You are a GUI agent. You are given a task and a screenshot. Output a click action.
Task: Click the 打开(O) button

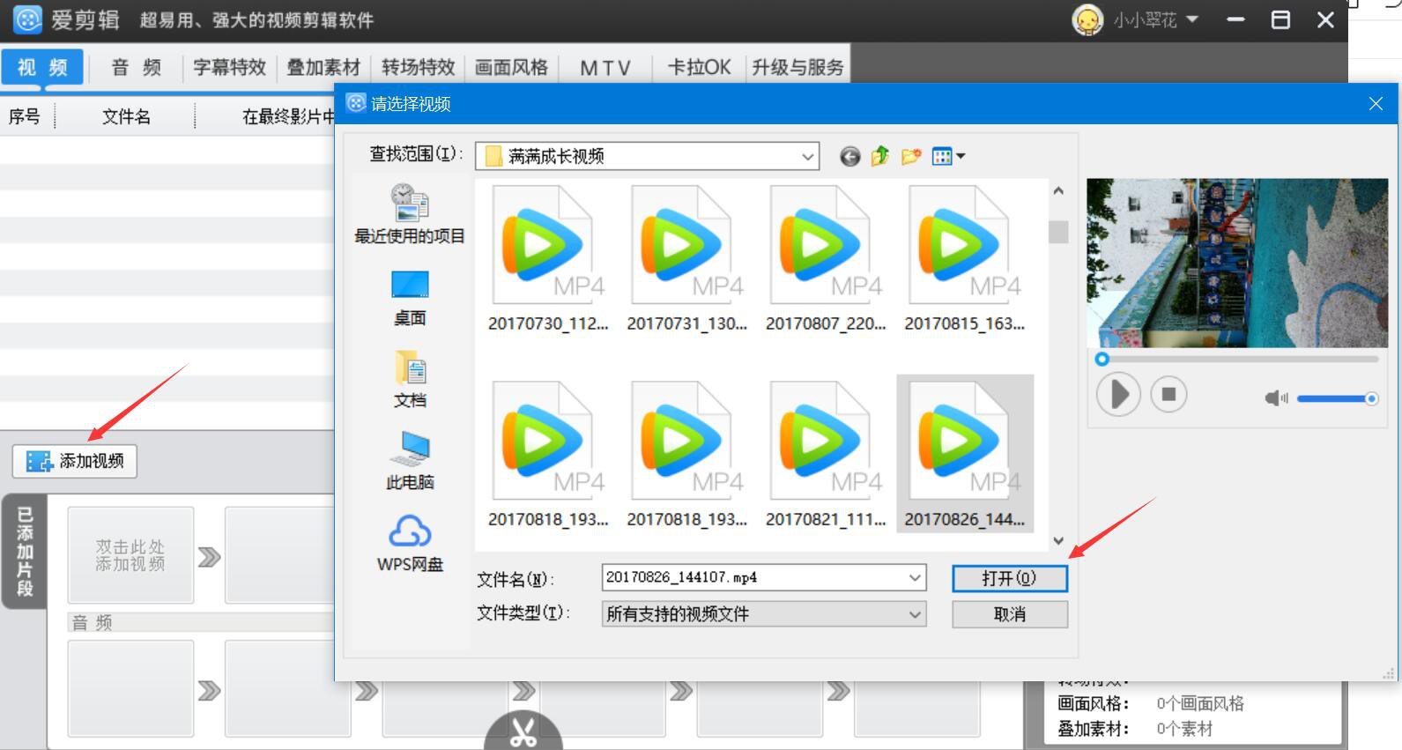pyautogui.click(x=1010, y=578)
